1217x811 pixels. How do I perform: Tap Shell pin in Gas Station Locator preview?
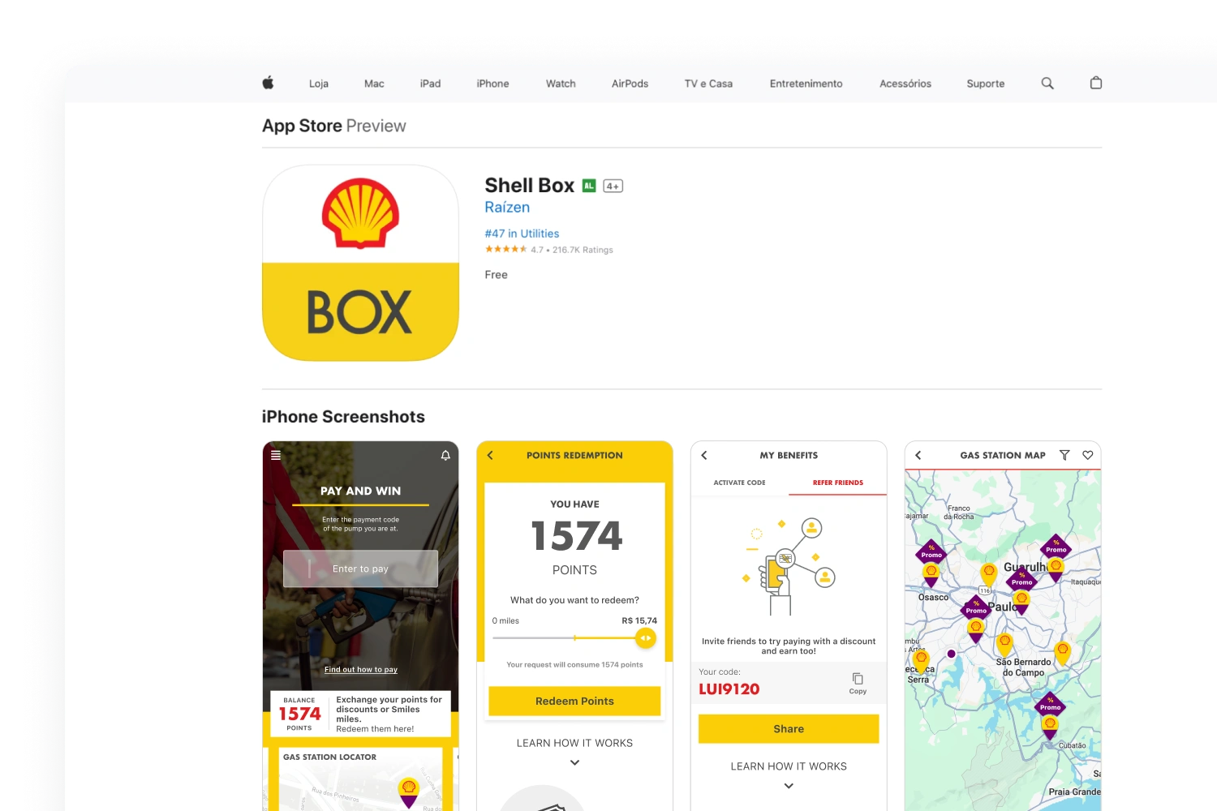click(409, 791)
